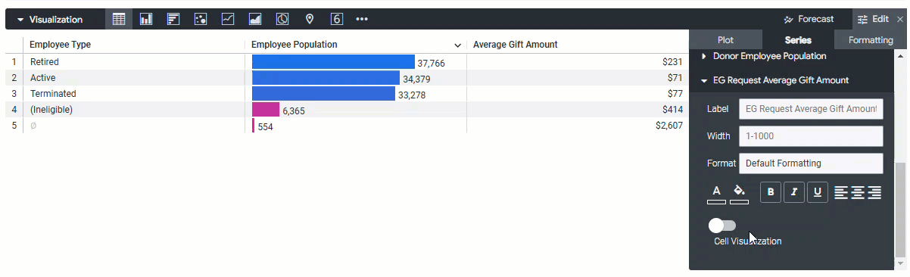910x277 pixels.
Task: Click into the Label input field
Action: coord(811,109)
